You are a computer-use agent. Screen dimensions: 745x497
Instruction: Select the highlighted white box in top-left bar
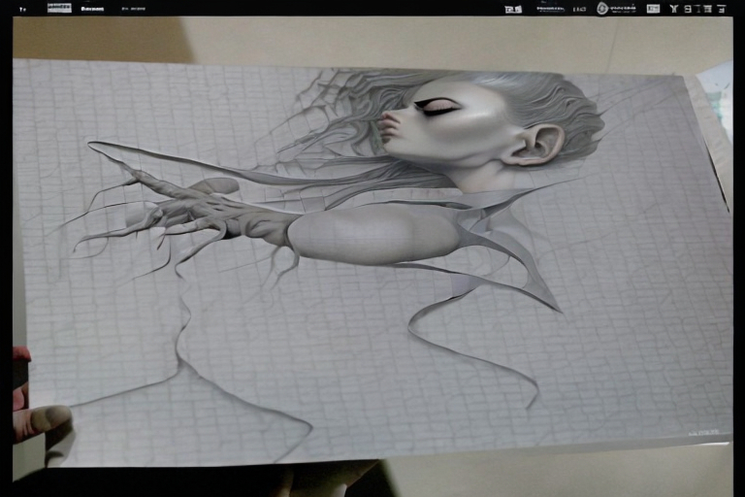click(59, 8)
